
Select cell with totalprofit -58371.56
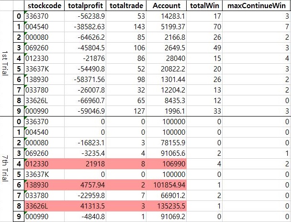pos(85,80)
